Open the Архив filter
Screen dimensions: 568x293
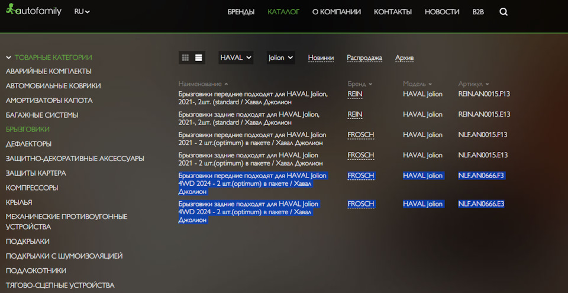click(405, 58)
